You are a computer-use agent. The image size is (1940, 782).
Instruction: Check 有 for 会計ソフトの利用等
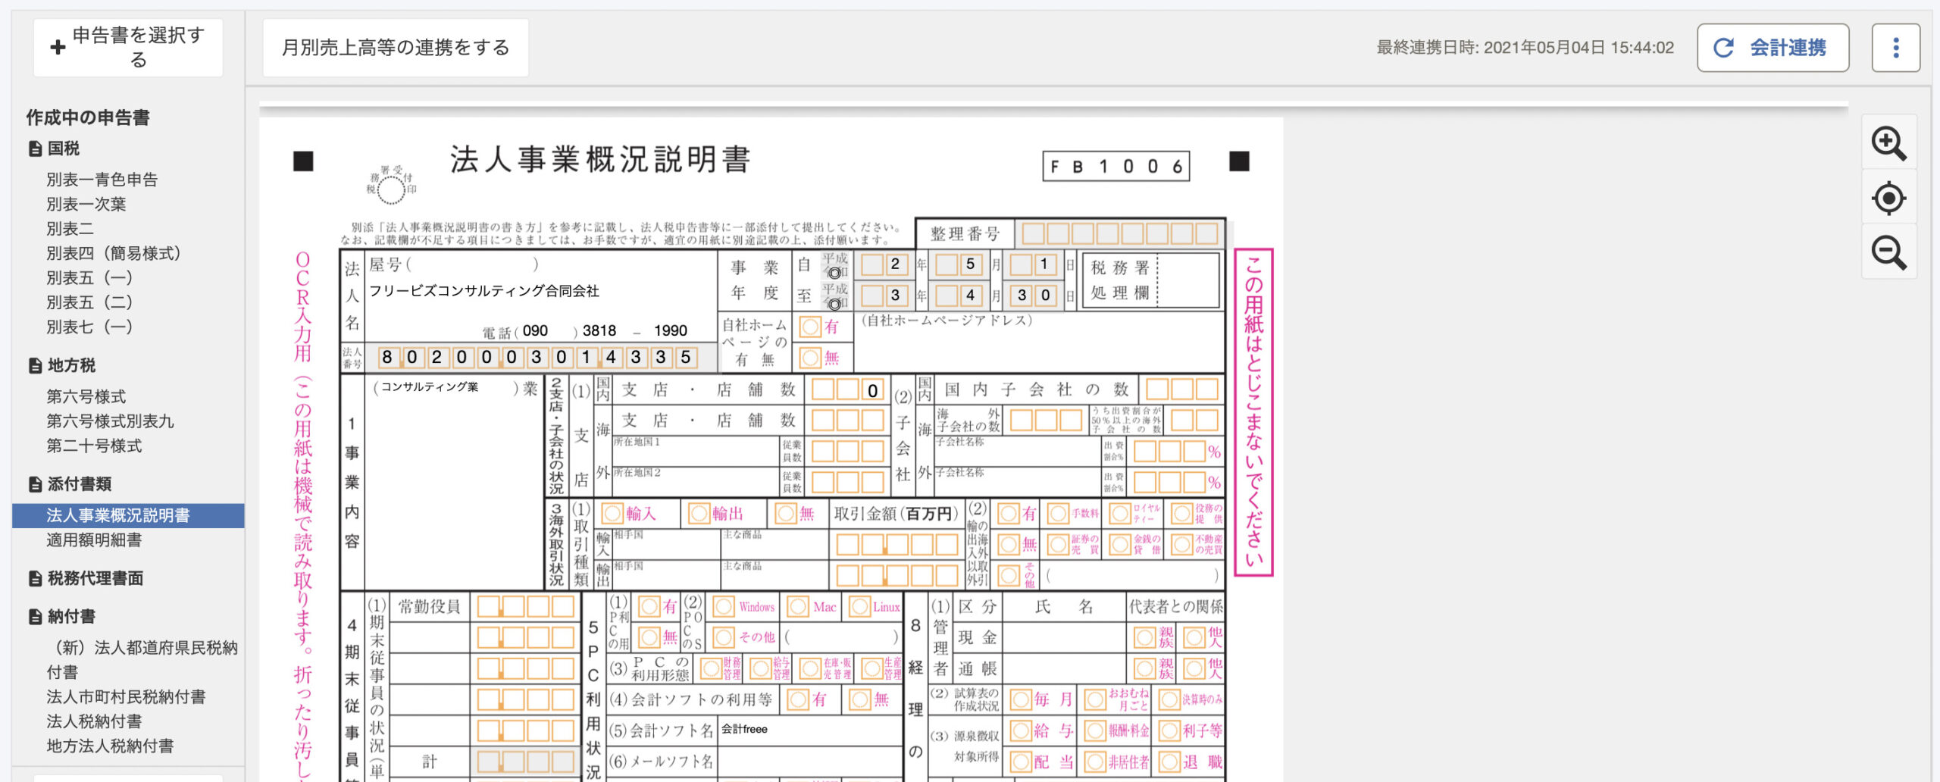click(797, 699)
